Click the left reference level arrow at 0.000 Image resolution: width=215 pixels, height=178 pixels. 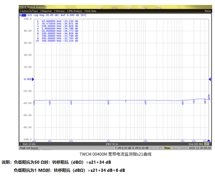click(x=33, y=79)
